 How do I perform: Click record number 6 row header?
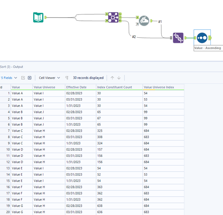[5, 125]
